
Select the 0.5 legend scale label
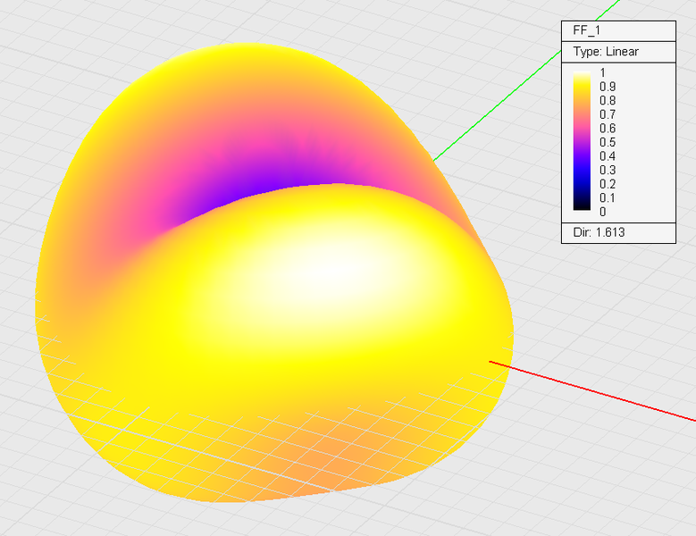(x=608, y=142)
